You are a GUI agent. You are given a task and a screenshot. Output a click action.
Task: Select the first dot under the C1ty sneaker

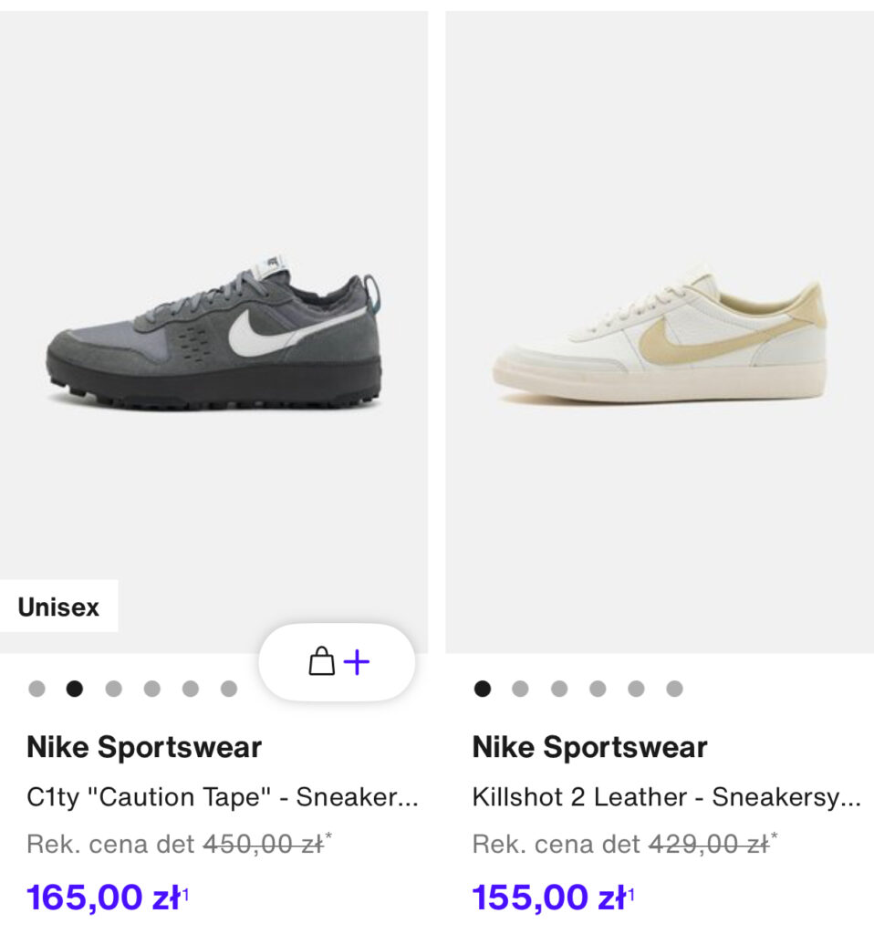[x=36, y=689]
